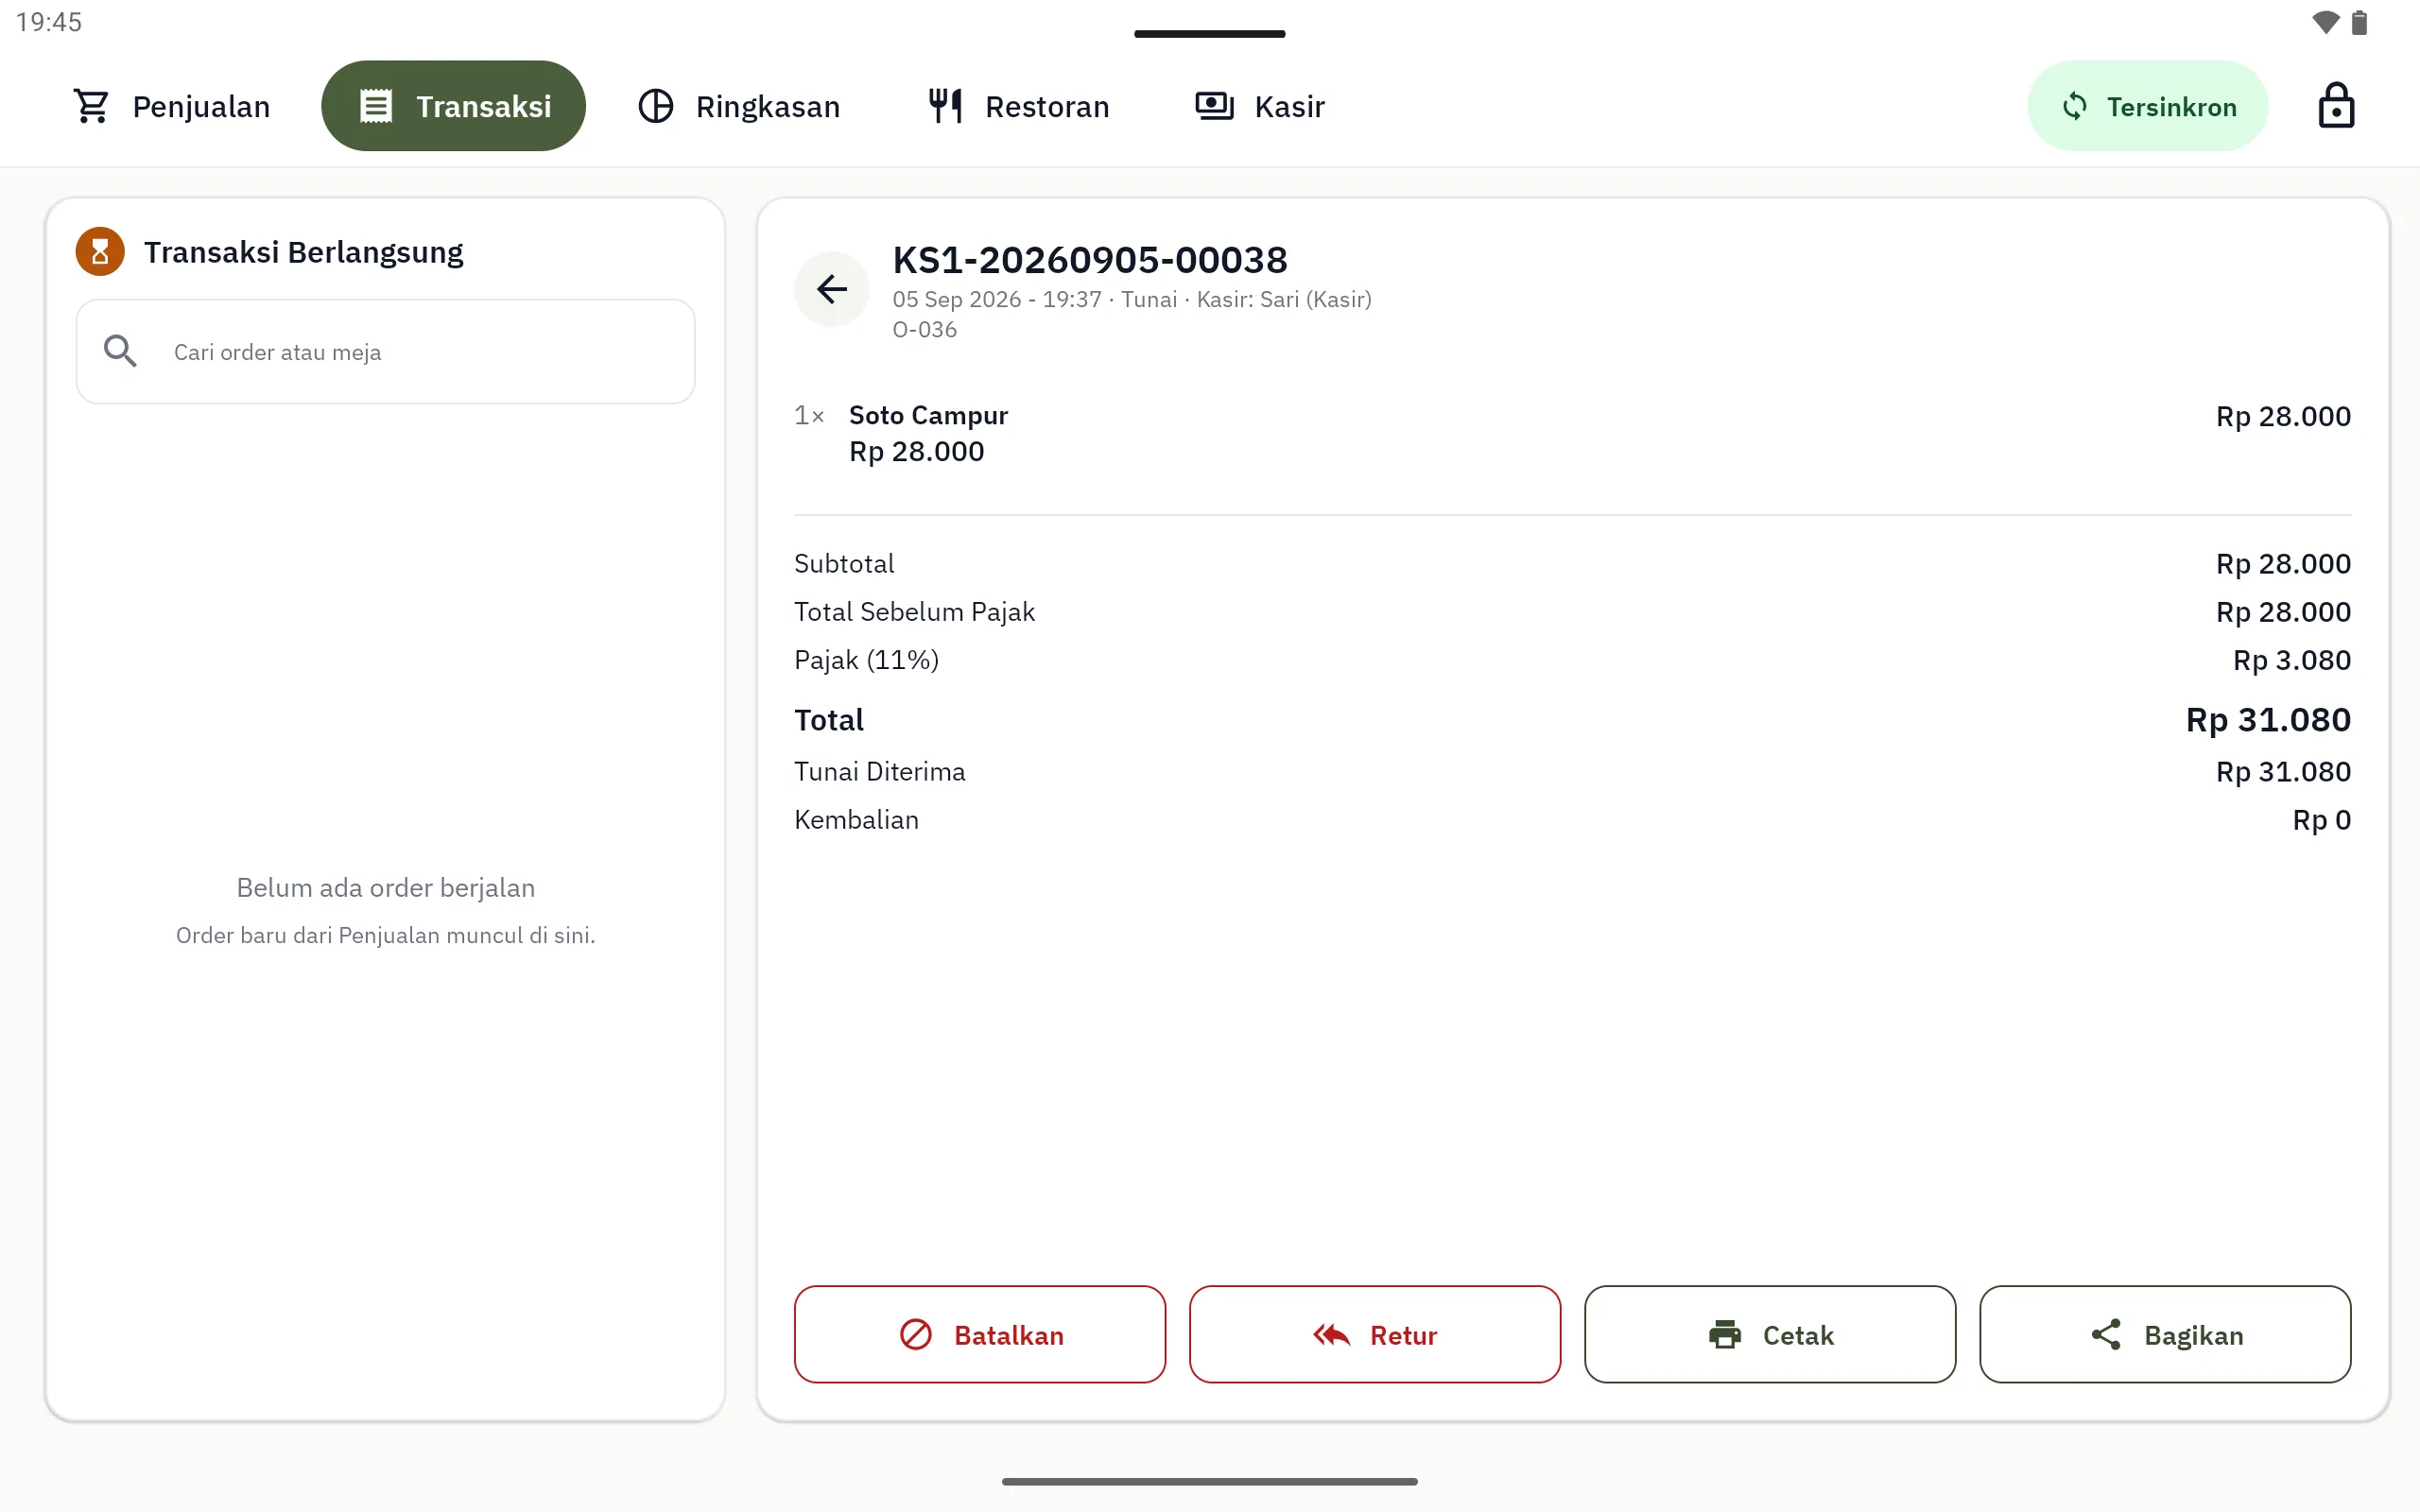Click the Tunai Diterima label
This screenshot has height=1512, width=2420.
[879, 772]
